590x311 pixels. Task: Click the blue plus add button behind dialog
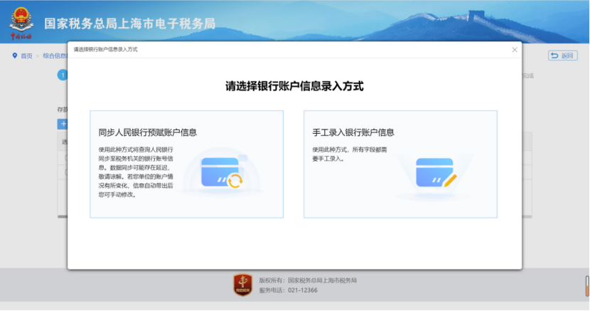click(63, 124)
